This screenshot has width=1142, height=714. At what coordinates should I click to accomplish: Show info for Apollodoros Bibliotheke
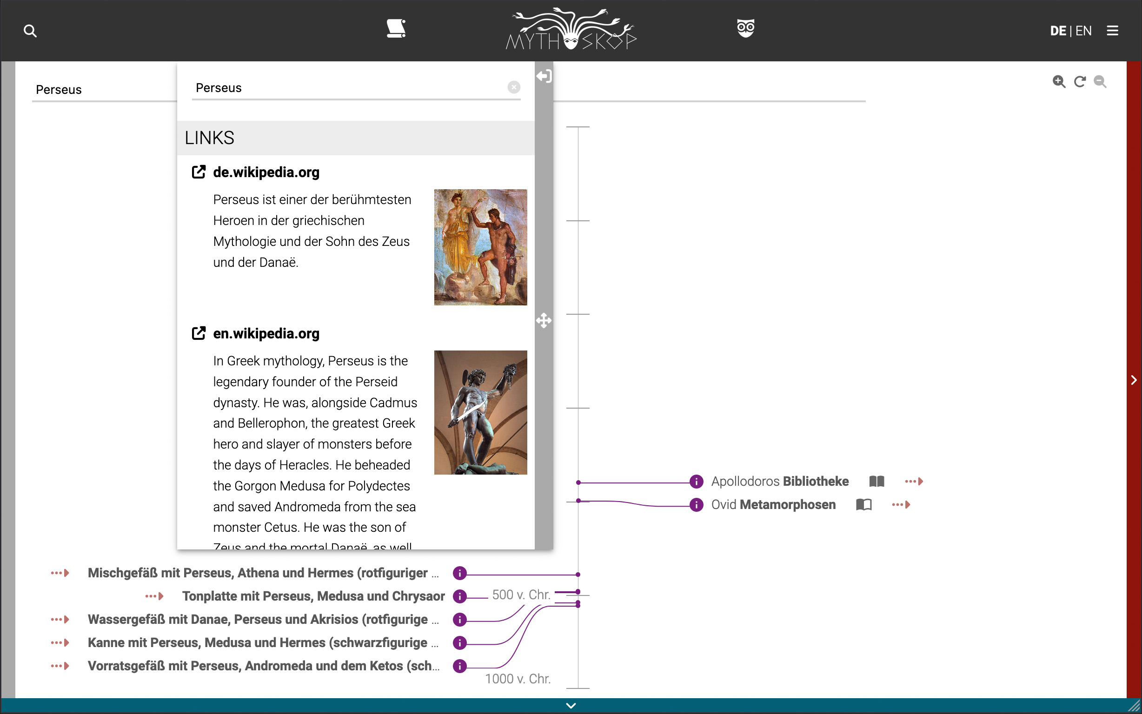click(x=696, y=481)
